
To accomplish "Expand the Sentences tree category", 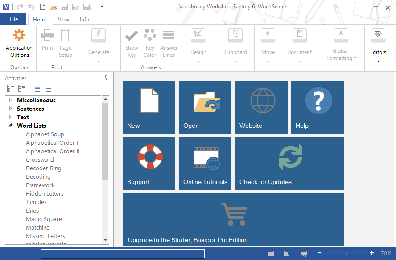I will pos(10,109).
